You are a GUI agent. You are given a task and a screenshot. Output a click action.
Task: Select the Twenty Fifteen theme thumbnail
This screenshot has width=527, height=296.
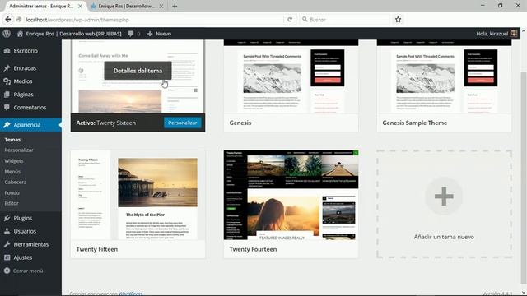tap(138, 195)
